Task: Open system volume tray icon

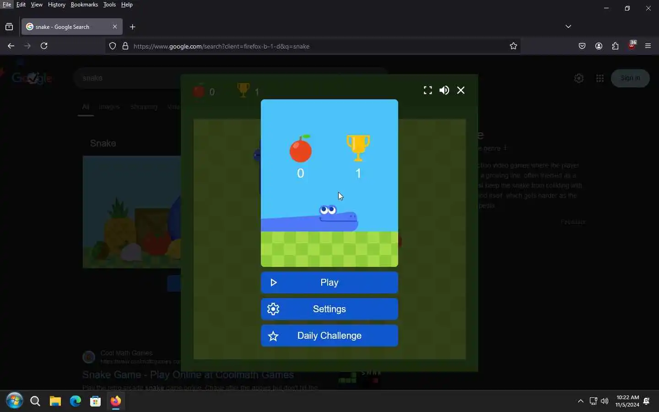Action: (605, 401)
